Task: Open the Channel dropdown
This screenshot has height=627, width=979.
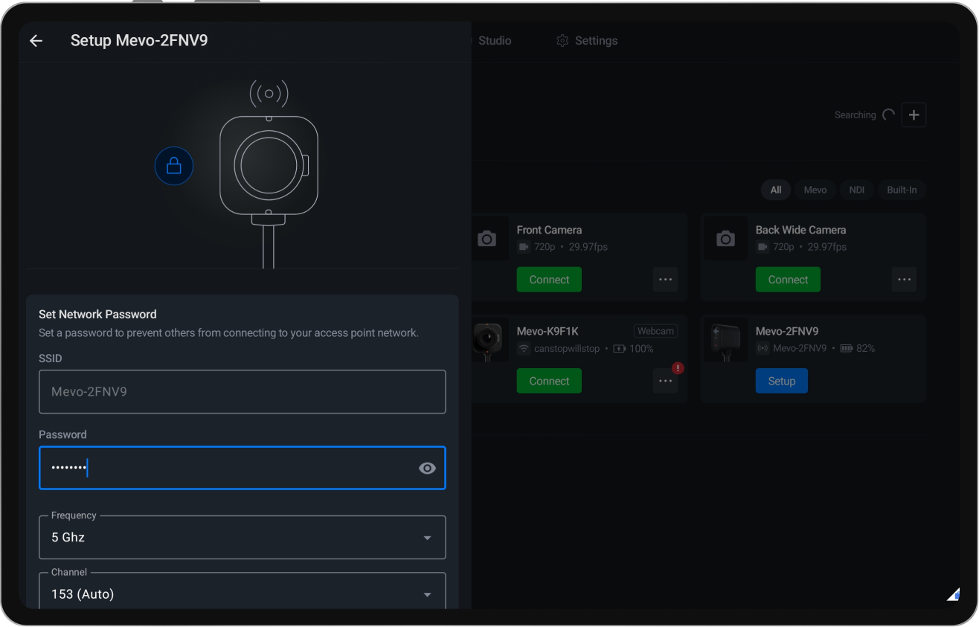Action: [x=243, y=592]
